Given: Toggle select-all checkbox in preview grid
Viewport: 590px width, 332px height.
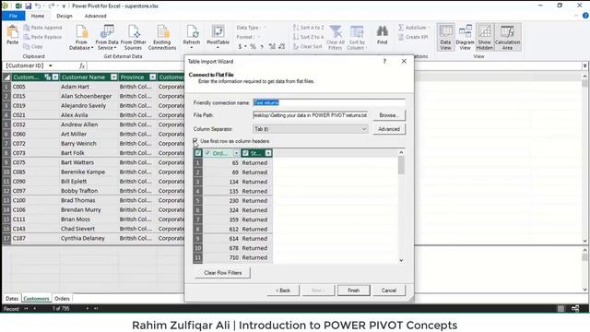Looking at the screenshot, I should (198, 153).
